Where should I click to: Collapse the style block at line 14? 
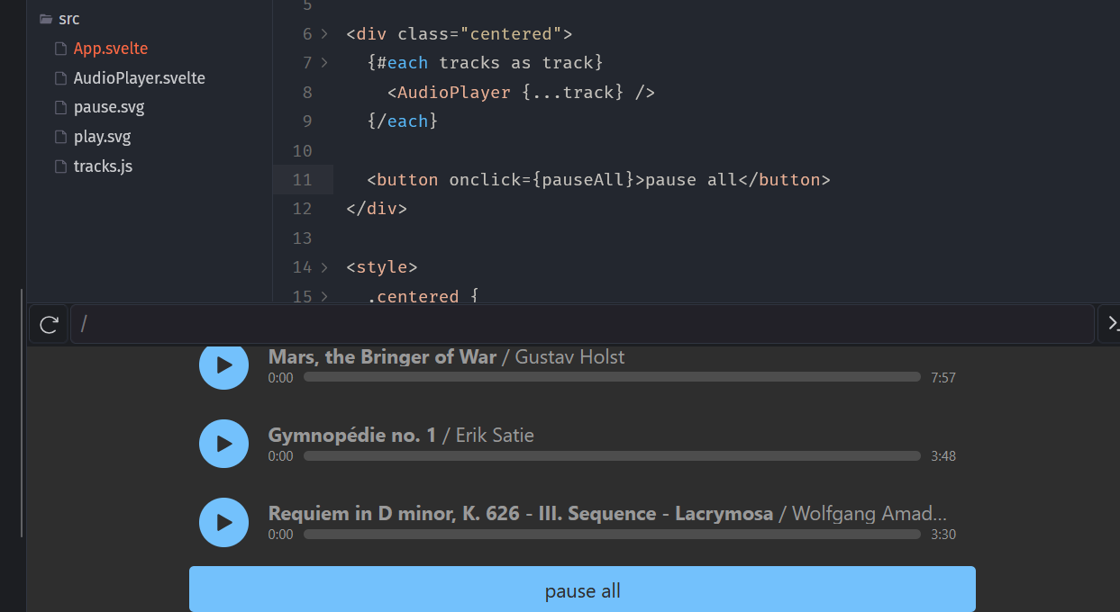[324, 267]
